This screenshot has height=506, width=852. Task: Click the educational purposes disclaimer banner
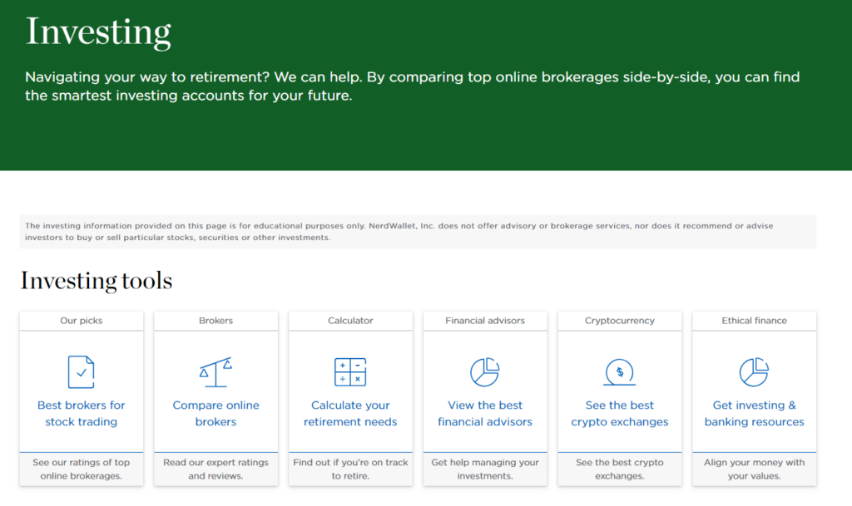pyautogui.click(x=418, y=232)
